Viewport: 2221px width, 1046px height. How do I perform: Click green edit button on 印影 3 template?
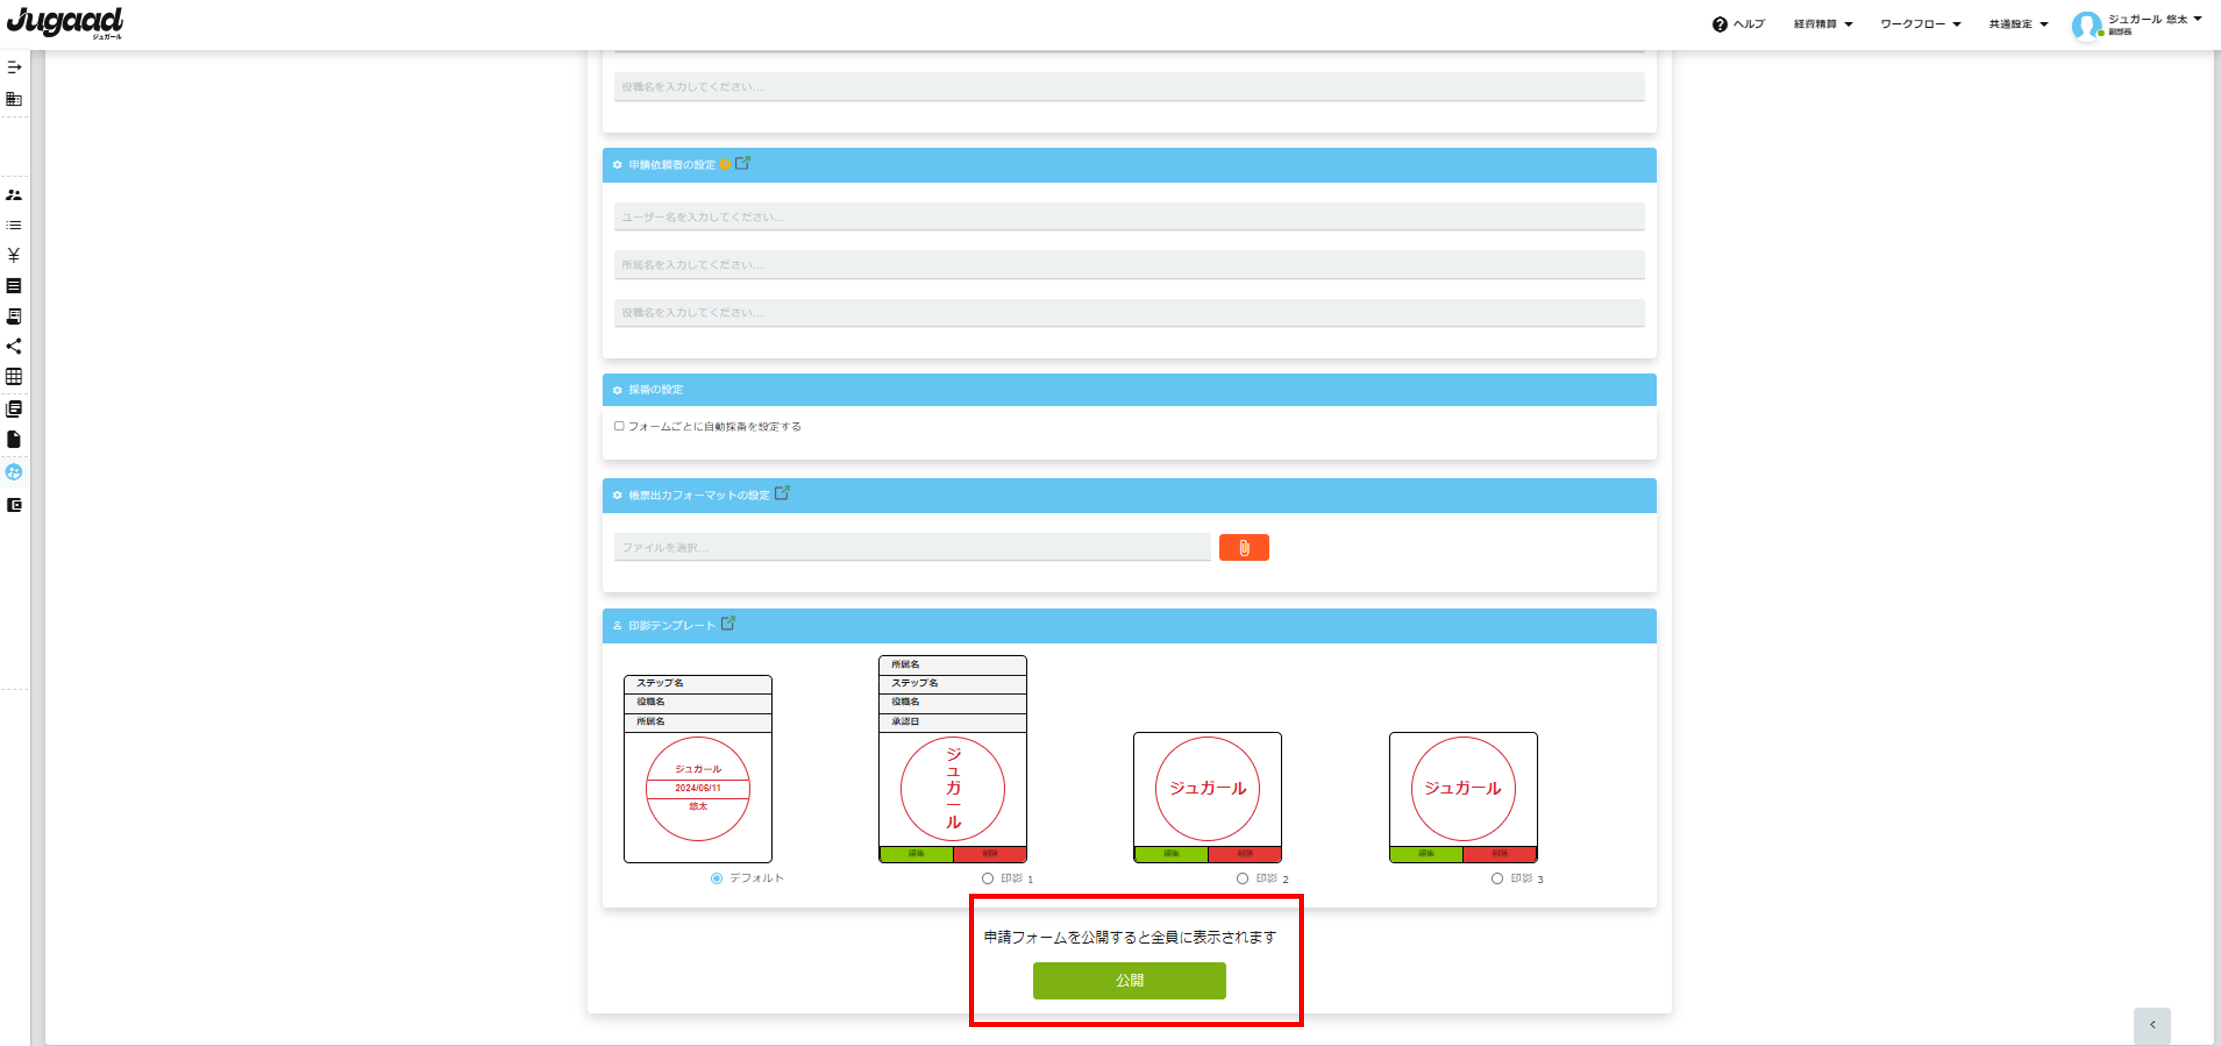pos(1426,854)
